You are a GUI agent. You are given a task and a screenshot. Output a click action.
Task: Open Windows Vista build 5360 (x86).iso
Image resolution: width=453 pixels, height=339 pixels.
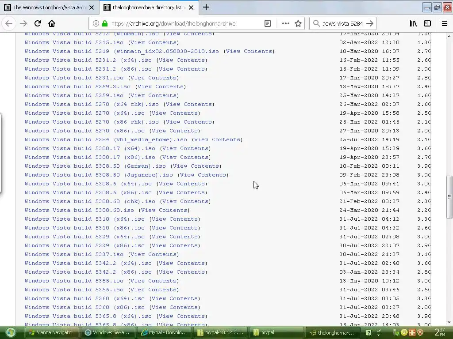[x=84, y=307]
